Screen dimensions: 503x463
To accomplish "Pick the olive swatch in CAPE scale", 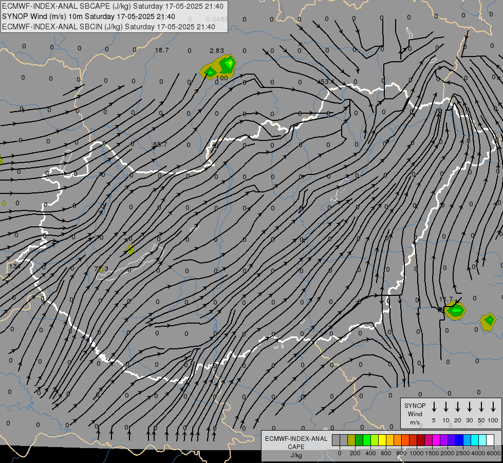I will point(351,440).
